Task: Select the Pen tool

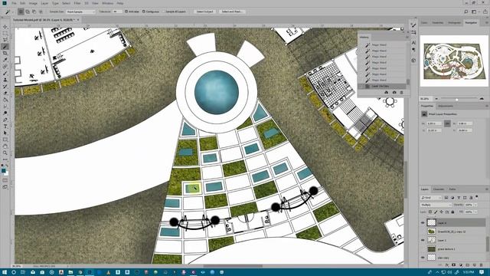Action: 5,120
